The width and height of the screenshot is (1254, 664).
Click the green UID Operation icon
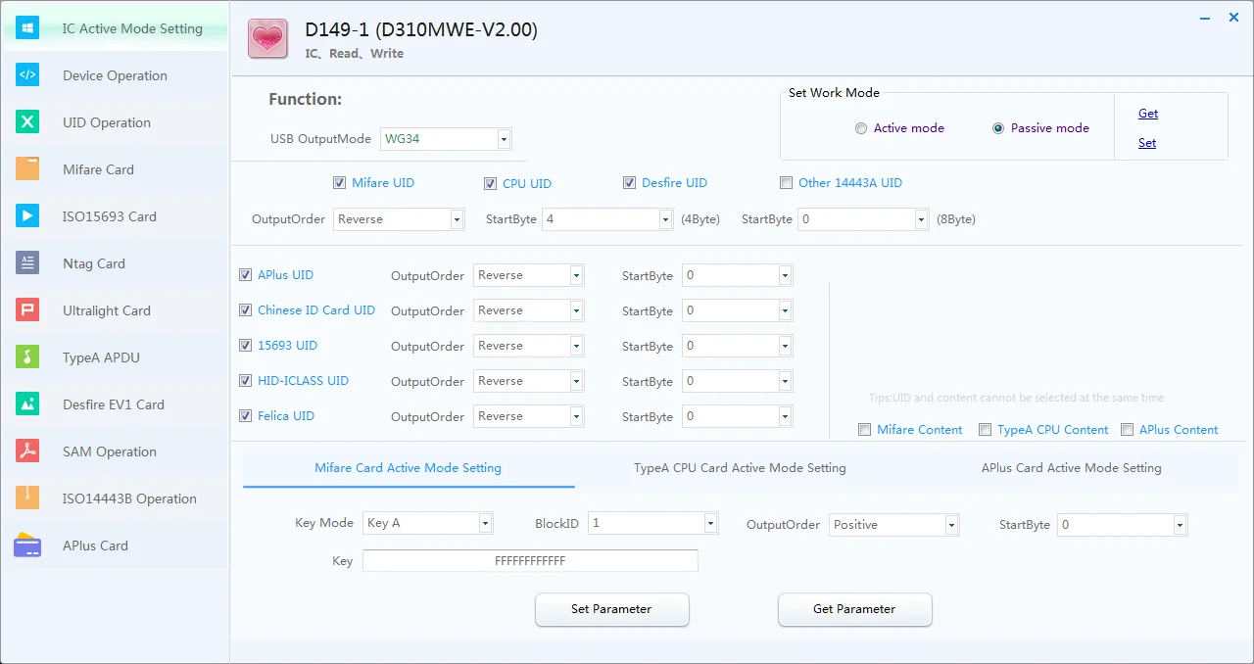pos(27,122)
